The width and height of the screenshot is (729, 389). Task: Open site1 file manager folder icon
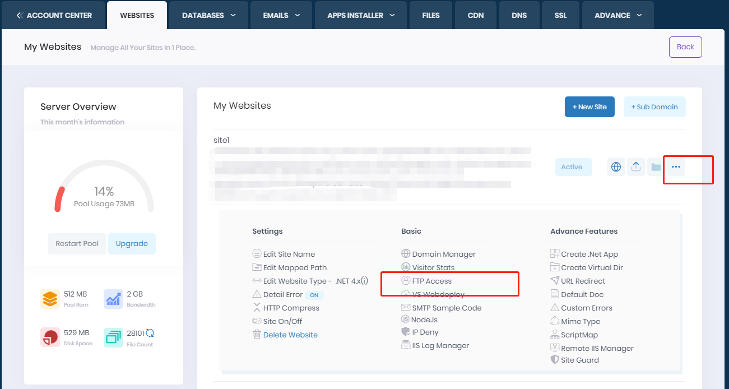coord(655,166)
